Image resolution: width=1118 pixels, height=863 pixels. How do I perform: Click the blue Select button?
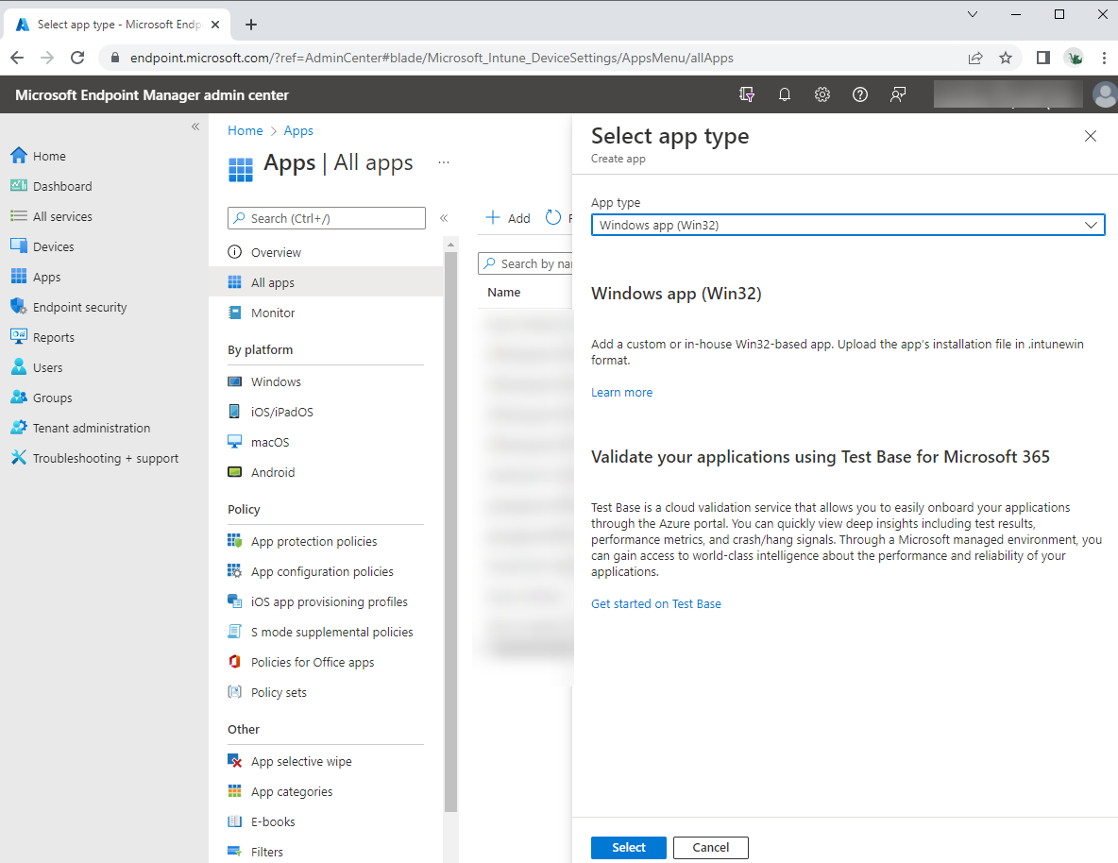628,847
